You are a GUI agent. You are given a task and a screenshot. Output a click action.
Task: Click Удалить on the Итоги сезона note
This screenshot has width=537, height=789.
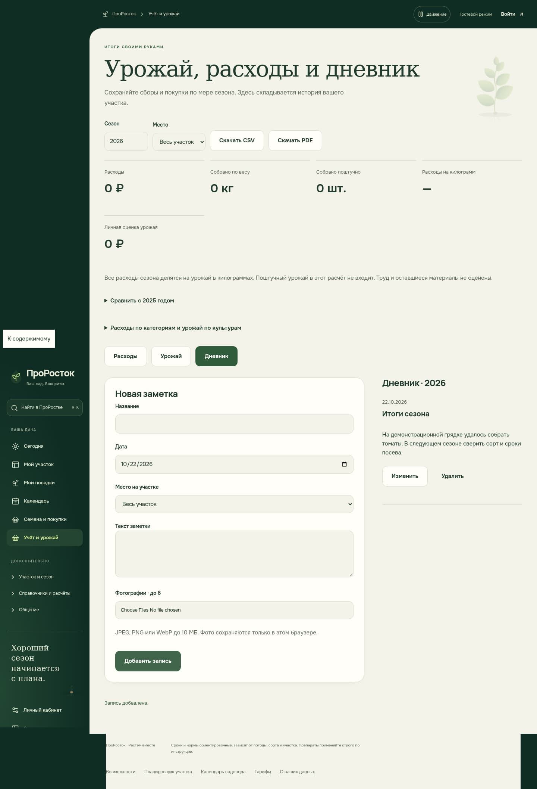pyautogui.click(x=452, y=476)
